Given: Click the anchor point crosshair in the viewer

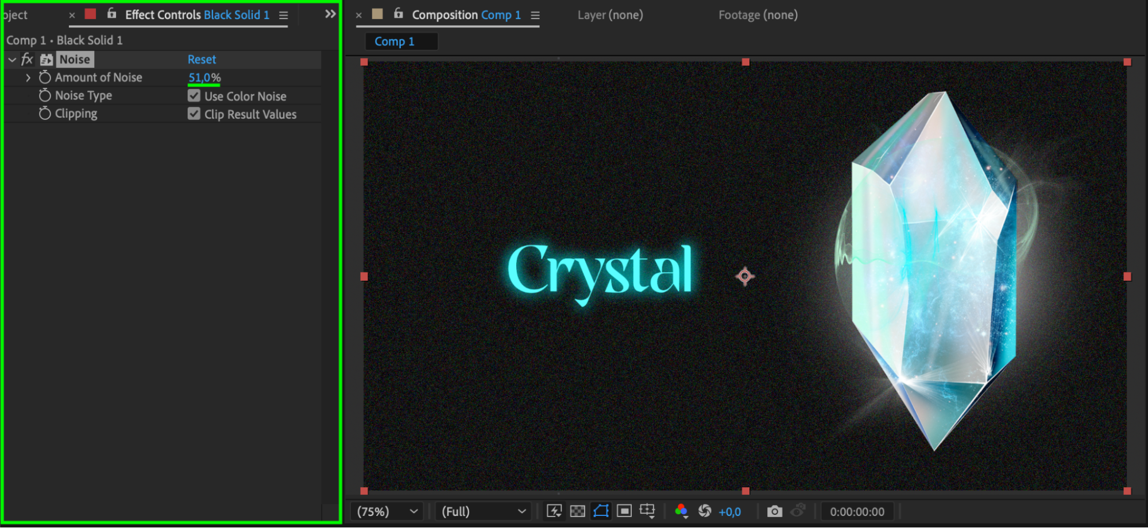Looking at the screenshot, I should [745, 277].
